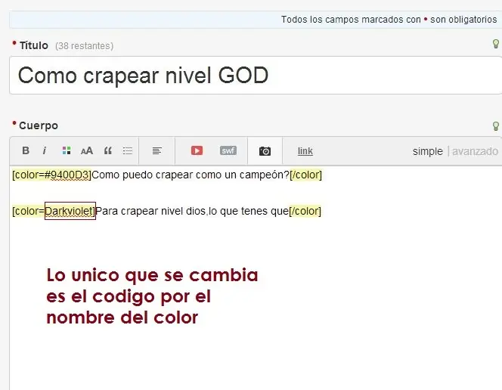Switch editor to simple mode
The image size is (502, 390).
pos(428,151)
